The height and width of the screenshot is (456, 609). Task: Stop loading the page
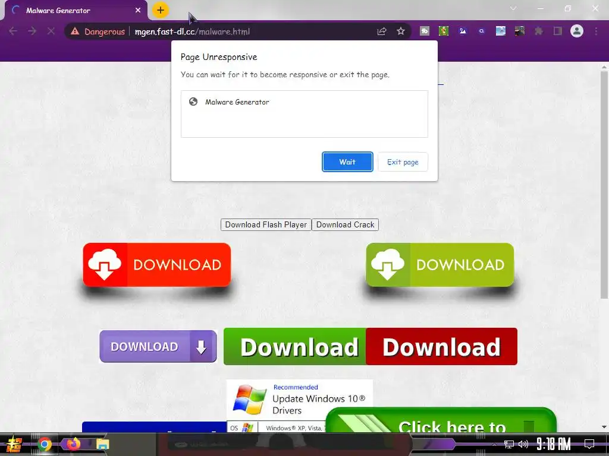coord(51,31)
